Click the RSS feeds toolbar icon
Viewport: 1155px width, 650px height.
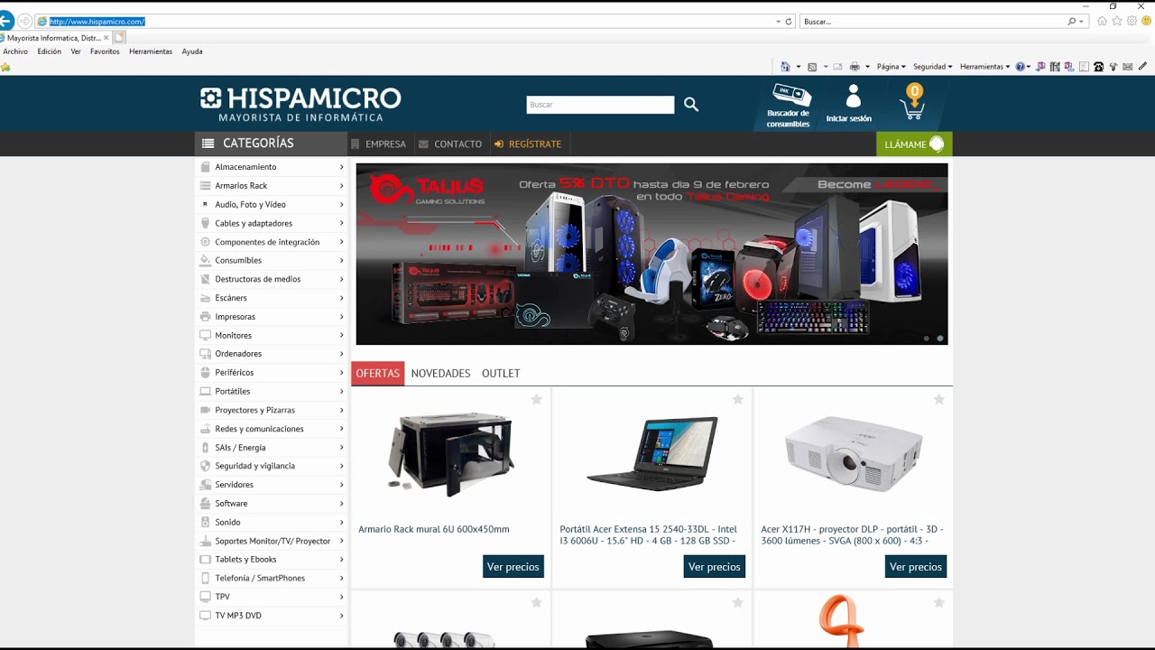coord(812,67)
